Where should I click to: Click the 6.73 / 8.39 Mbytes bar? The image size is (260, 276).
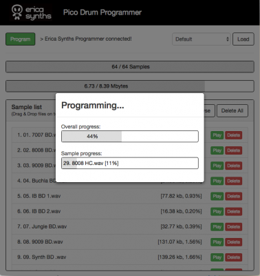130,86
